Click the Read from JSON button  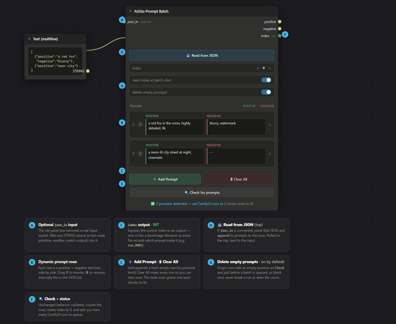(x=202, y=55)
